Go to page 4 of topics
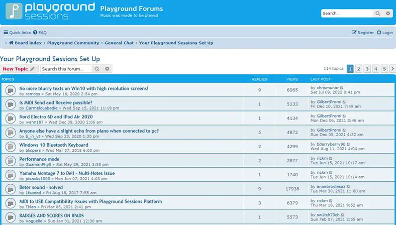The image size is (396, 225). (375, 69)
